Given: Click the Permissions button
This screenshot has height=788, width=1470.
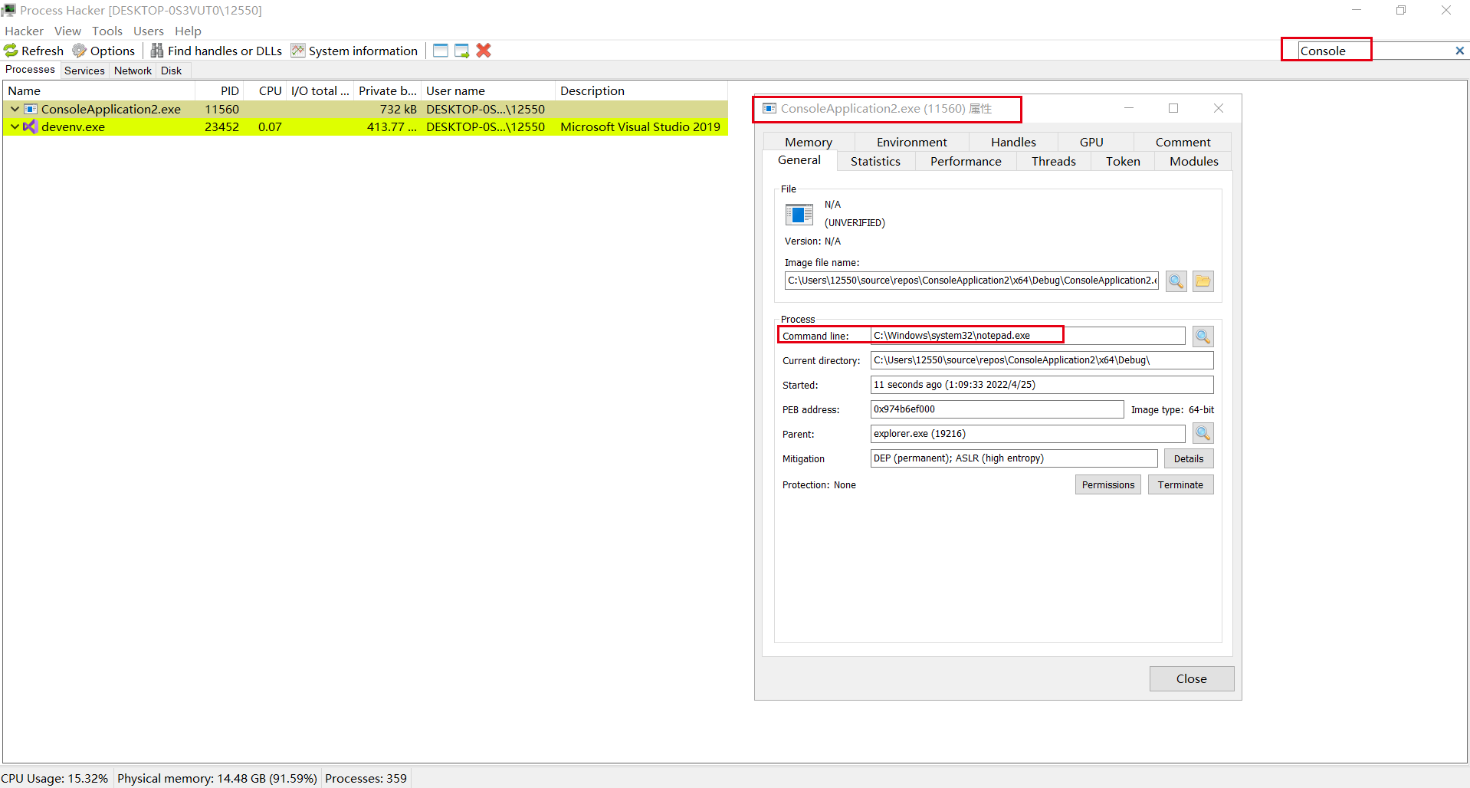Looking at the screenshot, I should point(1108,484).
